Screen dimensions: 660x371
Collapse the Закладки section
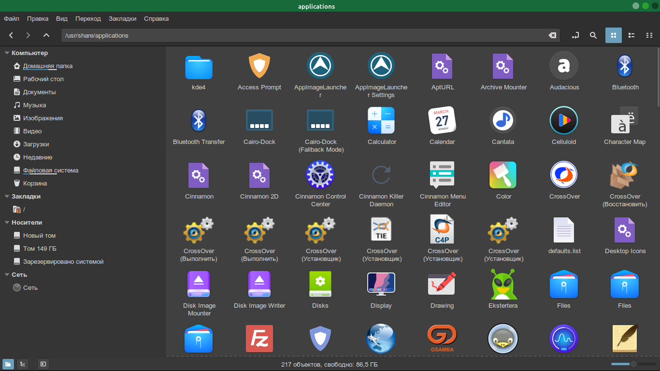(x=7, y=196)
